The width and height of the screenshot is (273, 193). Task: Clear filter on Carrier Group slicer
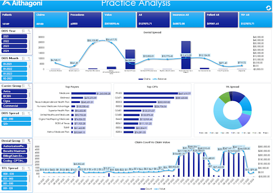click(x=29, y=86)
